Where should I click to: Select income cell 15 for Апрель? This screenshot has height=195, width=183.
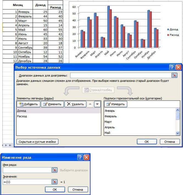point(40,25)
